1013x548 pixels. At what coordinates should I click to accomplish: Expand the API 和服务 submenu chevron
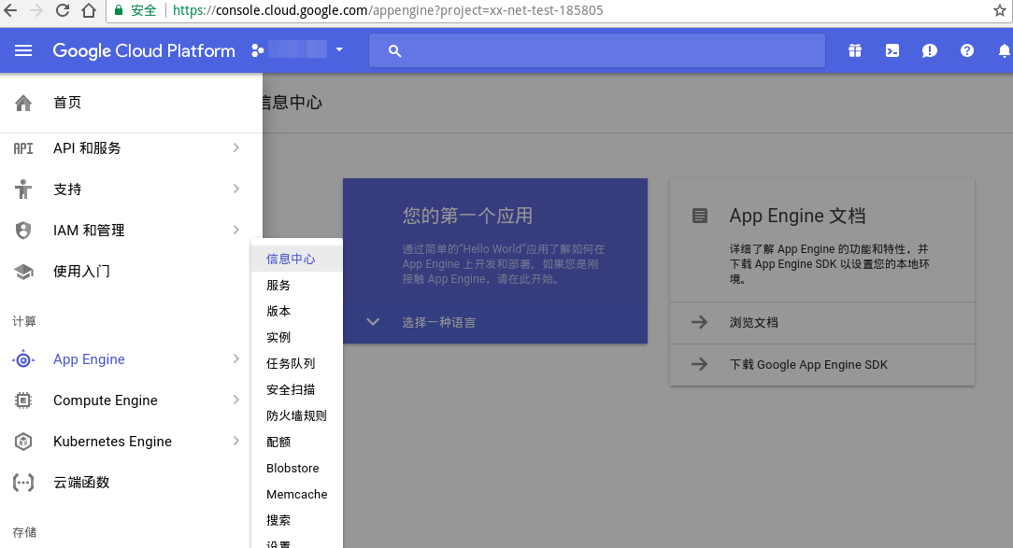pos(236,148)
